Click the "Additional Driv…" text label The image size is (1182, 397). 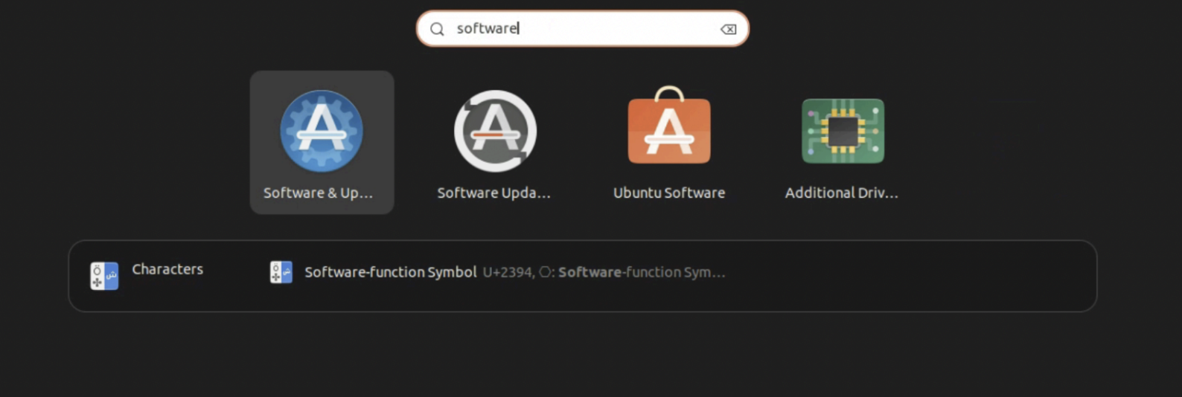[841, 193]
